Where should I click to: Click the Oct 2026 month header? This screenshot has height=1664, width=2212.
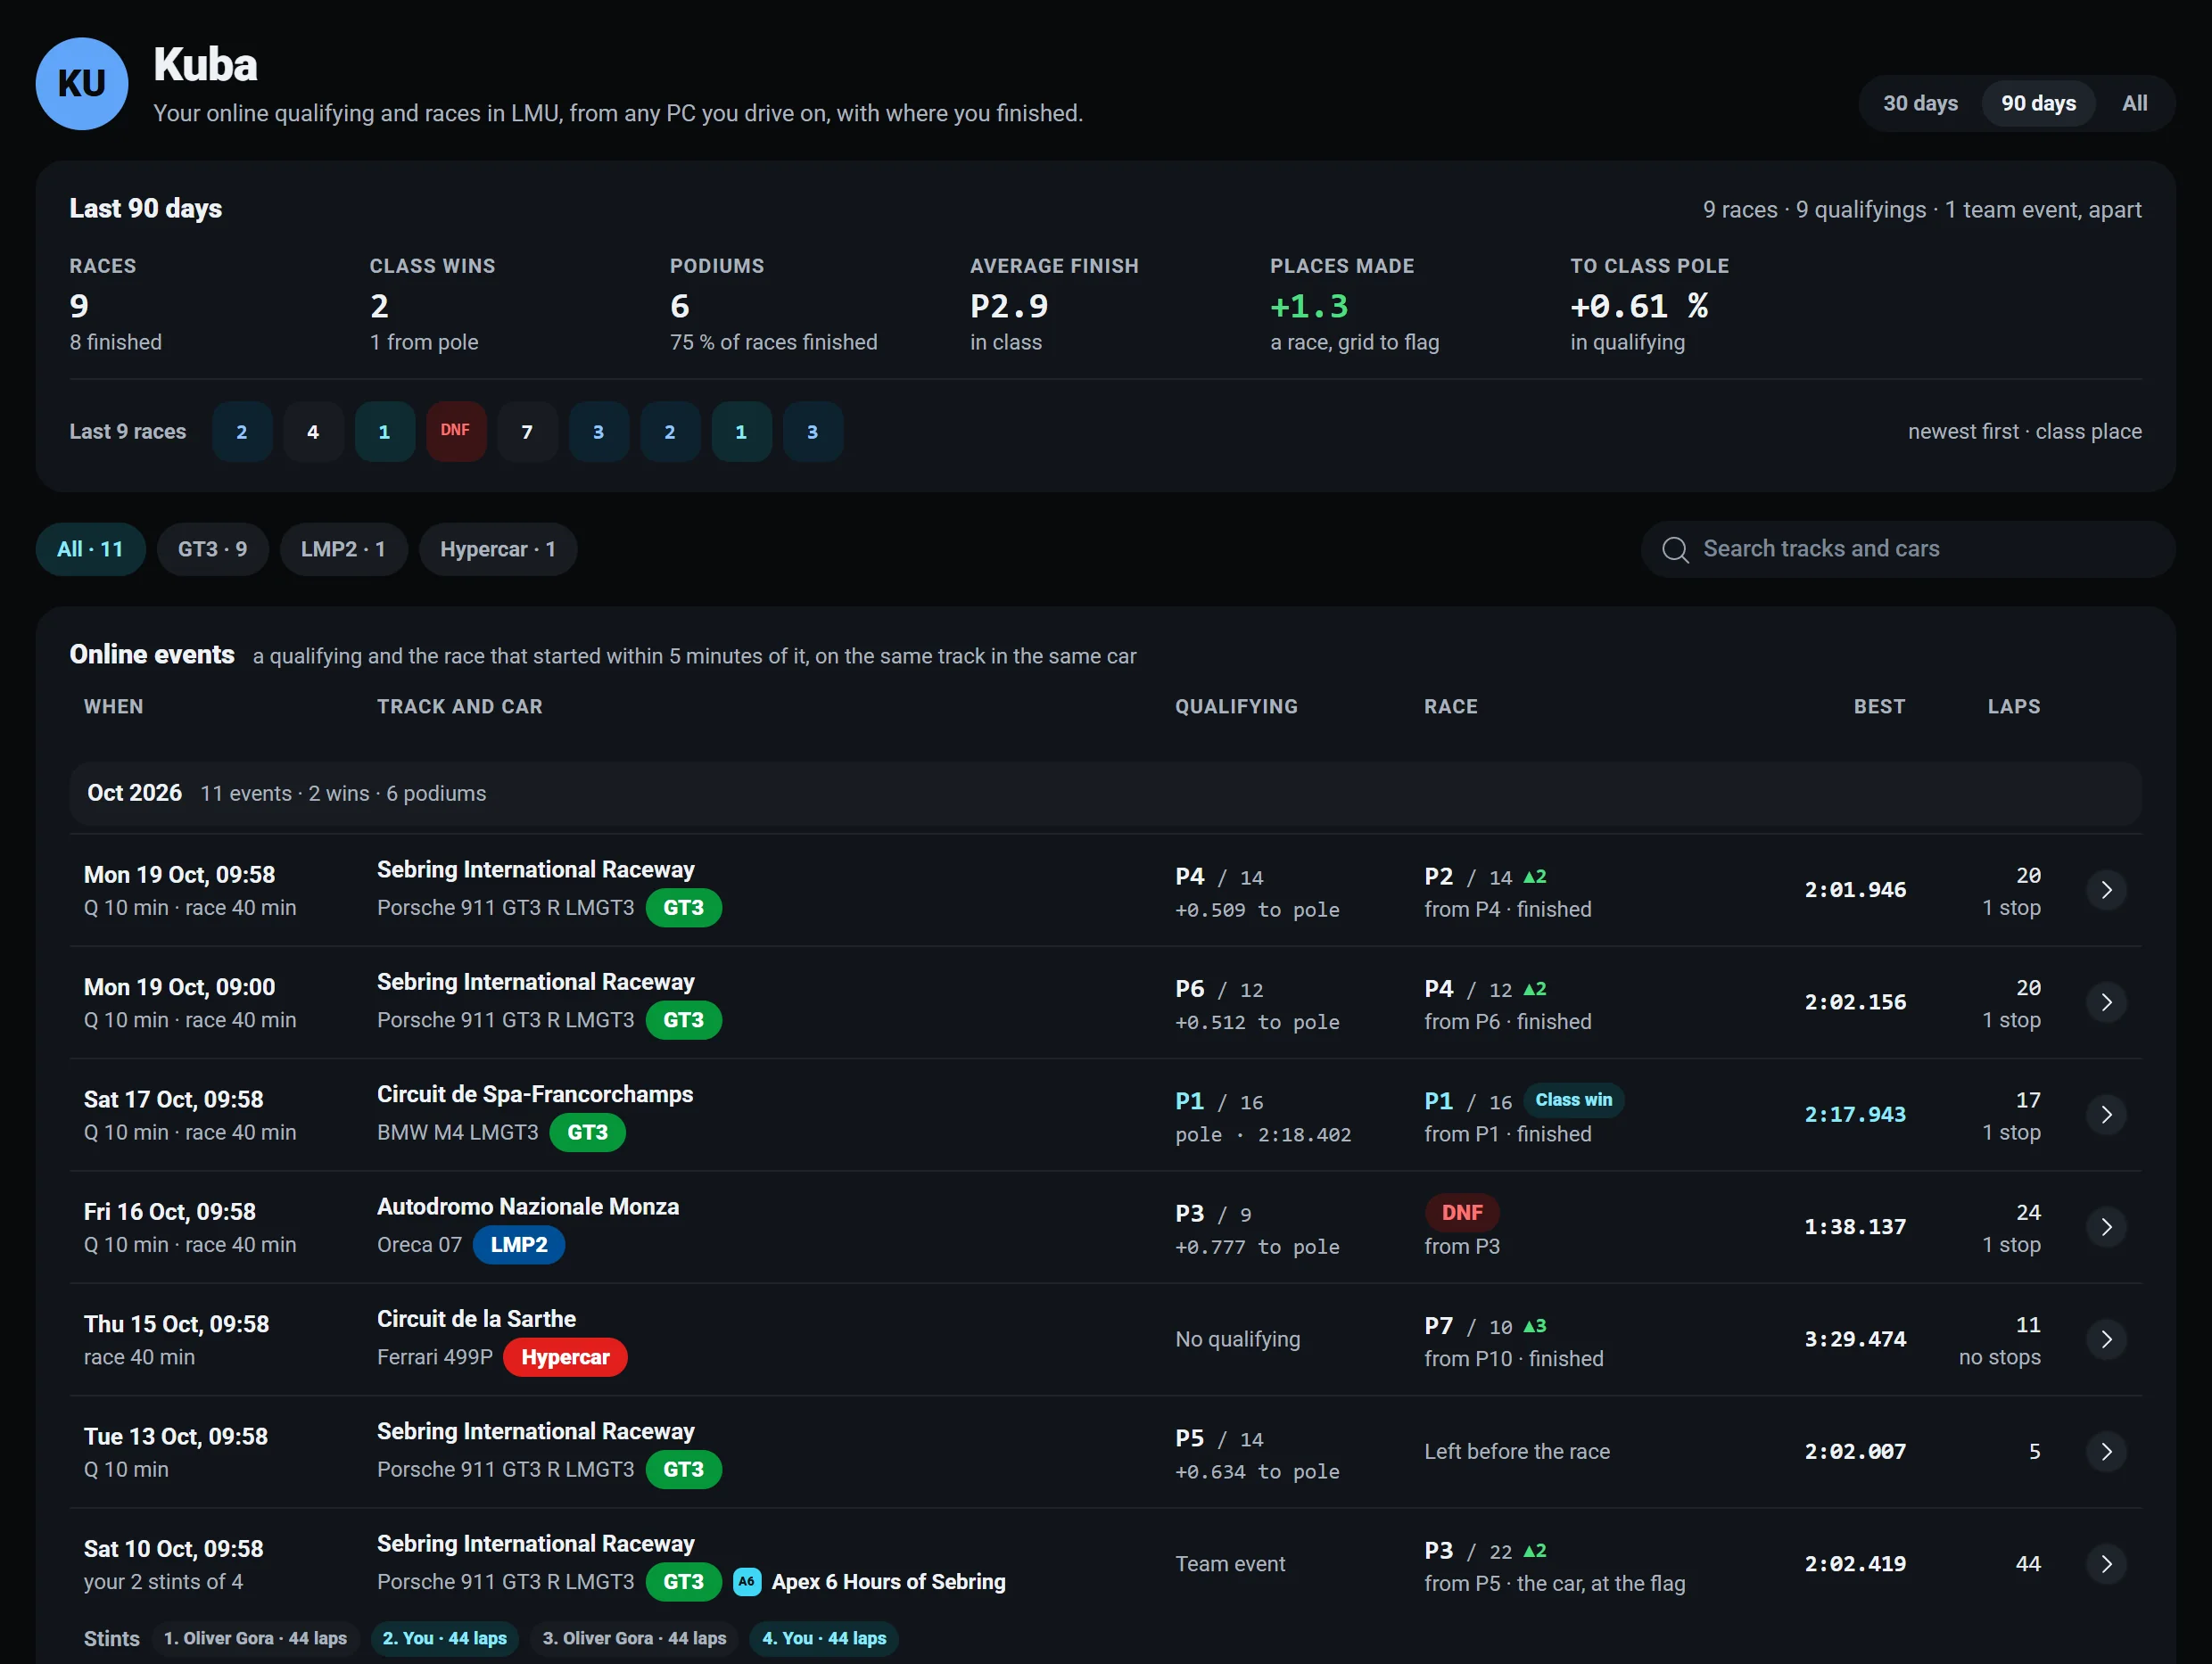click(1105, 794)
